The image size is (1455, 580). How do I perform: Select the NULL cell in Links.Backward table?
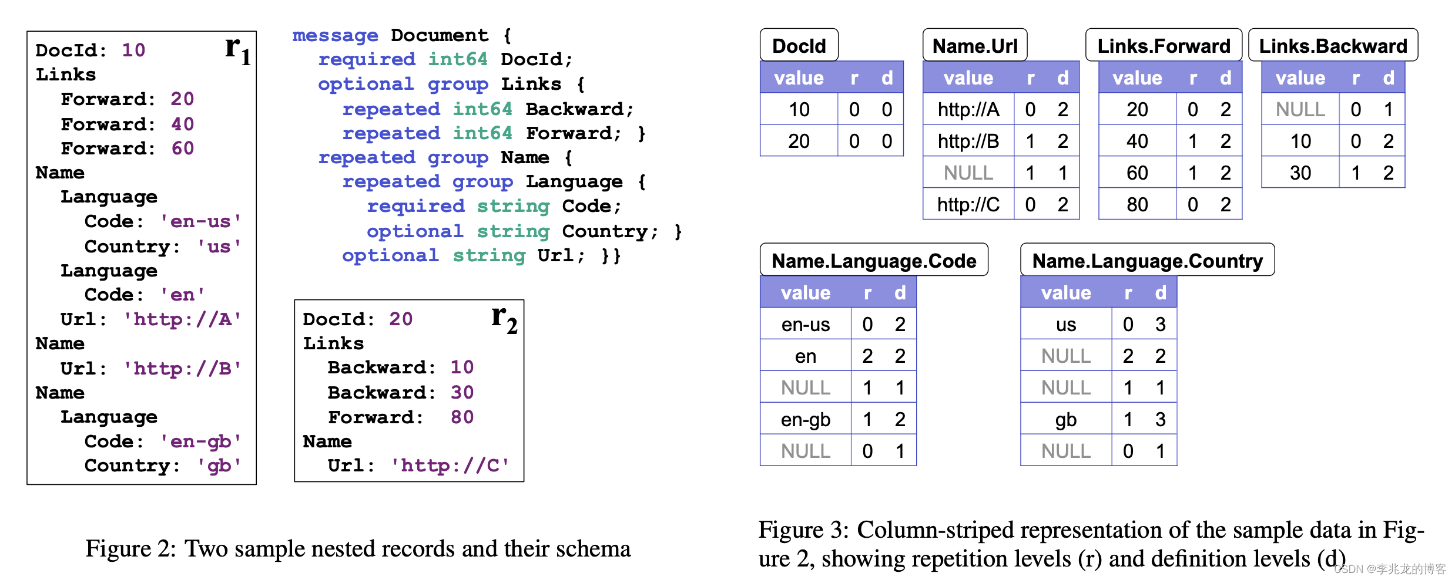(1300, 109)
